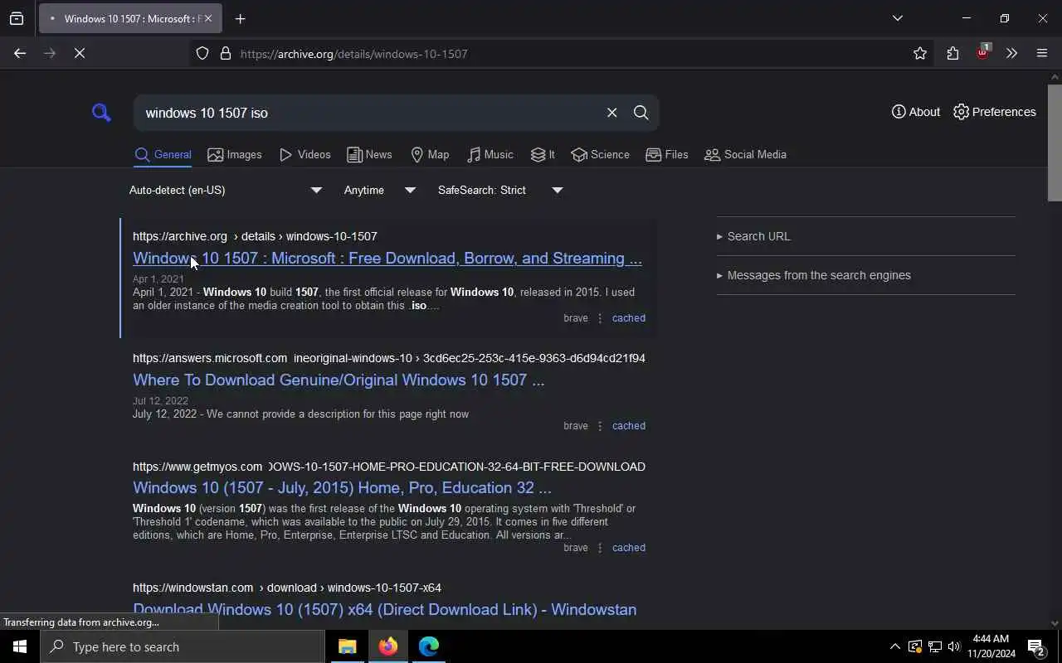This screenshot has width=1062, height=663.
Task: Click the page vertical scrollbar thumb
Action: pyautogui.click(x=1055, y=142)
